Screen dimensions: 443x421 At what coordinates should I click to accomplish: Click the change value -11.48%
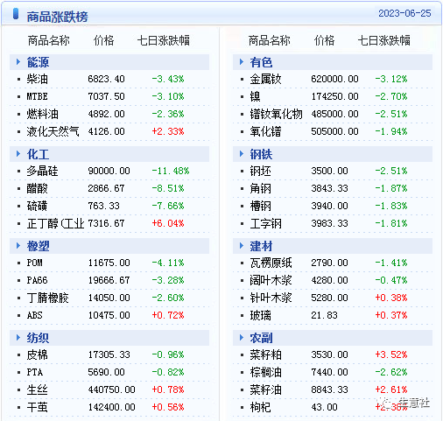(x=171, y=171)
